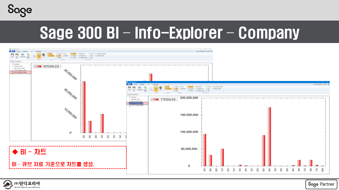Select Bar chart style in YTDSALES window
This screenshot has height=190, width=339.
(156, 88)
